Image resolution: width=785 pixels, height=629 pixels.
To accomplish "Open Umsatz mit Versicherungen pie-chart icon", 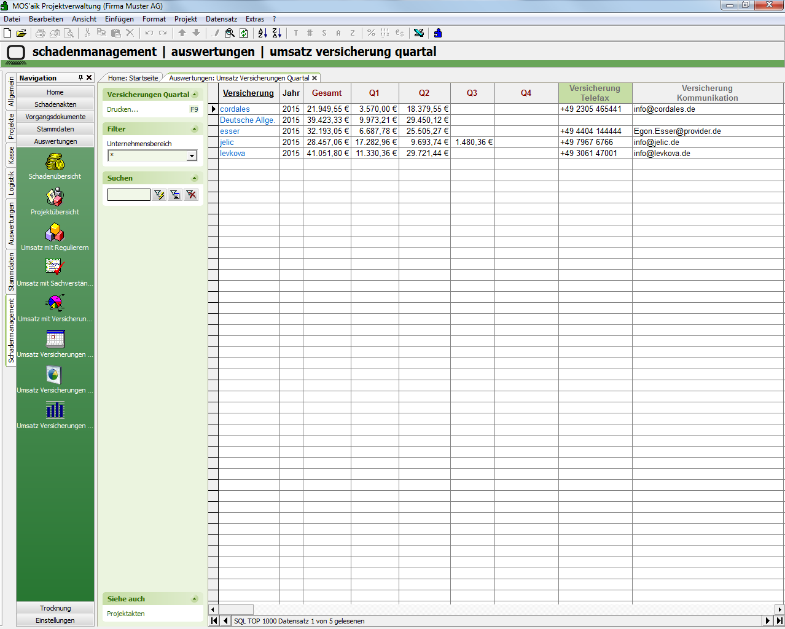I will [x=55, y=303].
